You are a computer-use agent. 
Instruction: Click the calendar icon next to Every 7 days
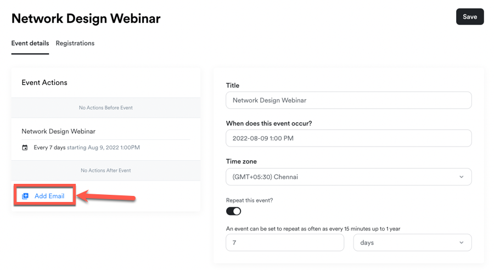[x=25, y=148]
